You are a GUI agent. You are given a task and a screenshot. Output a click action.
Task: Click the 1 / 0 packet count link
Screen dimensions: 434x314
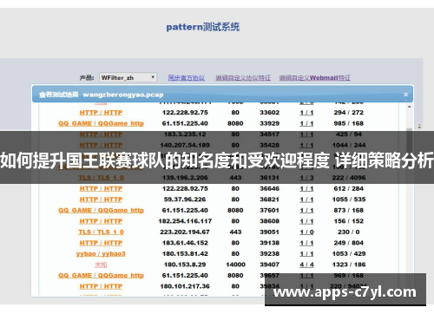pos(306,232)
